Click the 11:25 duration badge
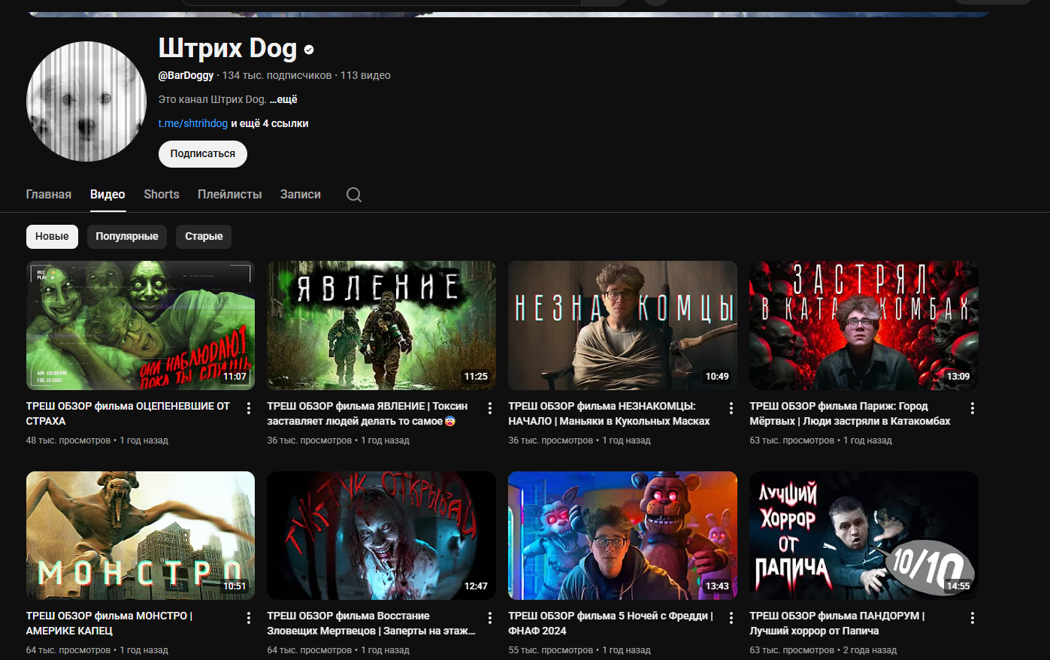Screen dimensions: 1050x660 pos(477,377)
